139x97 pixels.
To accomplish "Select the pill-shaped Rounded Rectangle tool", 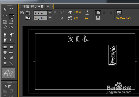I will [11, 53].
